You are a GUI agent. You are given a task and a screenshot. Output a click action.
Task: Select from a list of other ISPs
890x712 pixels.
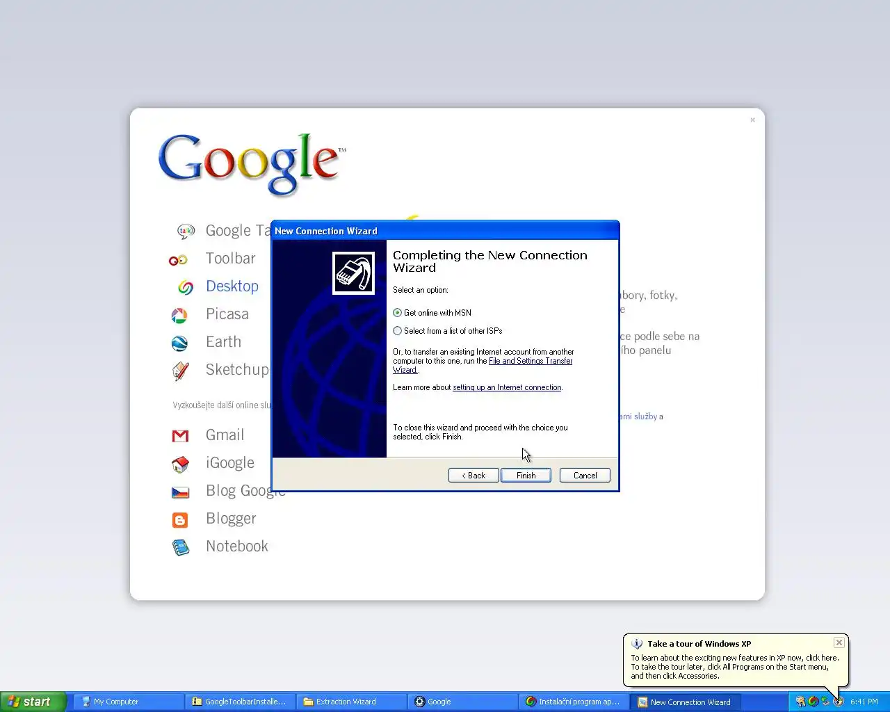[447, 331]
